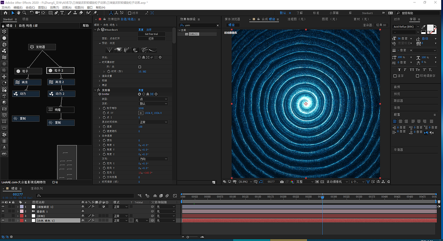
Task: Enable the 连字 ligatures checkbox
Action: pos(395,76)
